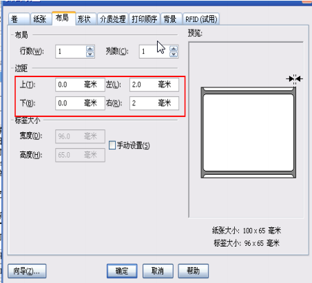
Task: Click the disabled 高度(H) field
Action: tap(80, 155)
